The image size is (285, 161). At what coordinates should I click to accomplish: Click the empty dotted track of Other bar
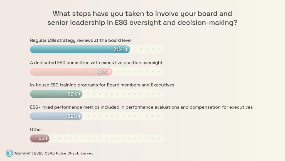[x=106, y=138]
